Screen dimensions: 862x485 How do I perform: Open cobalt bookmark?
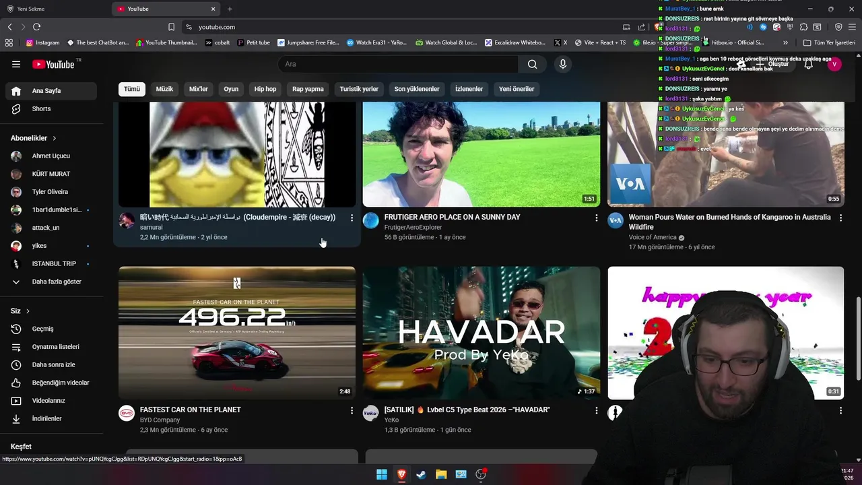coord(218,42)
